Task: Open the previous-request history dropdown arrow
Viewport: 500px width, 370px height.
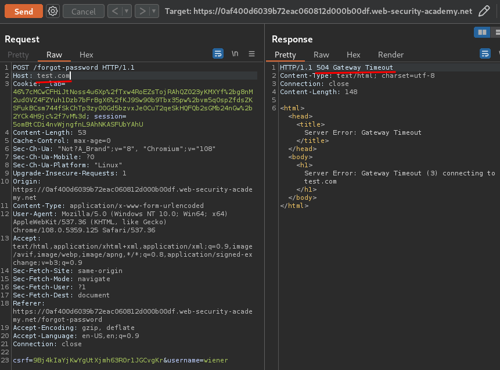Action: [127, 12]
